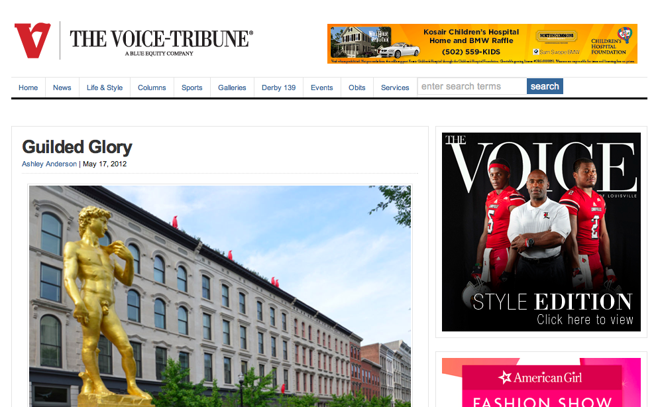The width and height of the screenshot is (660, 407).
Task: Open the golden David statue photo
Action: pos(220,296)
